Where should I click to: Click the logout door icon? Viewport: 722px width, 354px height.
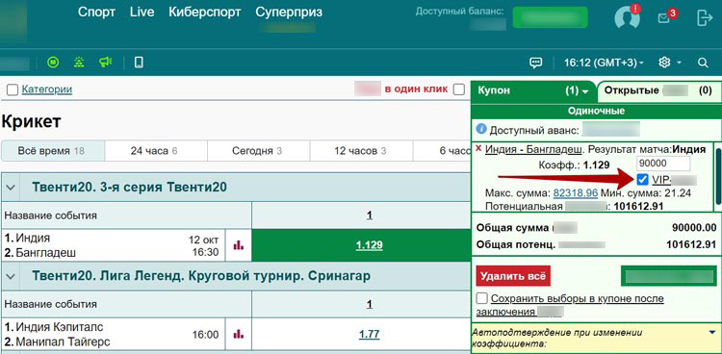click(x=705, y=17)
